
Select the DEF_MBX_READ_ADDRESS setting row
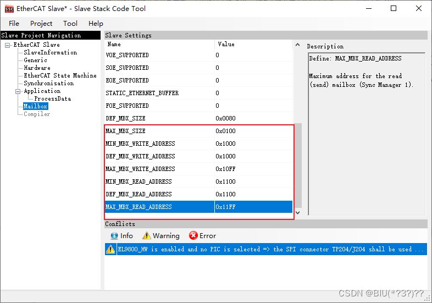pos(198,194)
